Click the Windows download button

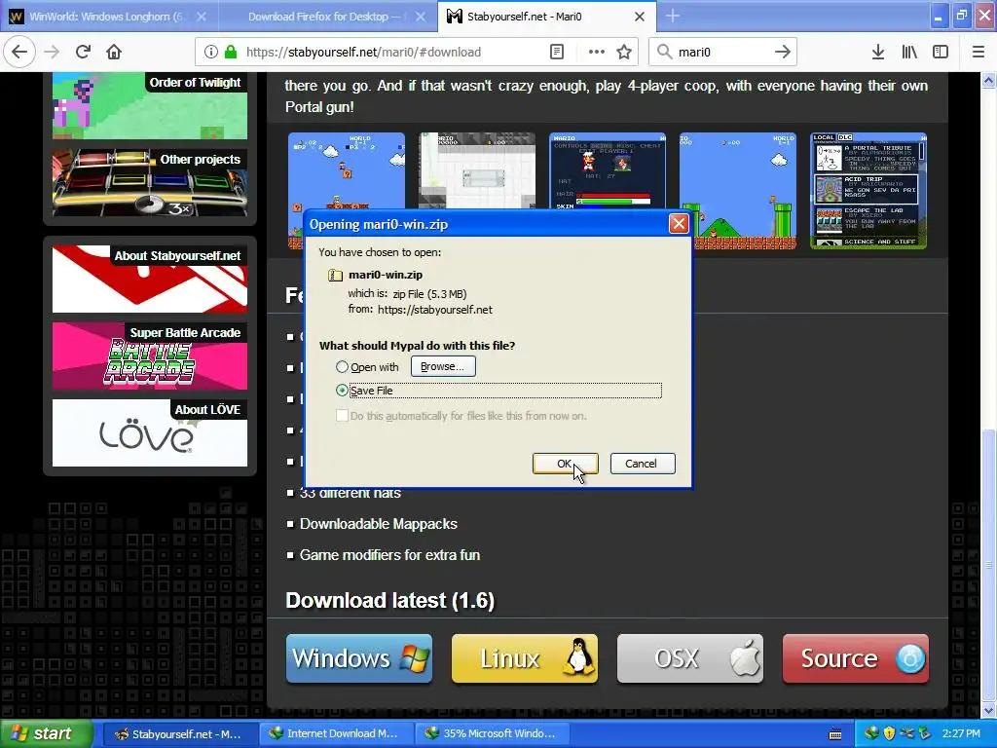359,658
